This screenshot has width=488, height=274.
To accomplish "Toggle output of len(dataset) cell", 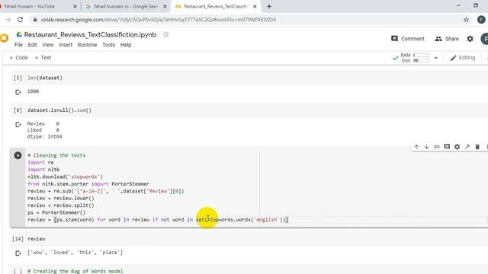I will coord(18,92).
